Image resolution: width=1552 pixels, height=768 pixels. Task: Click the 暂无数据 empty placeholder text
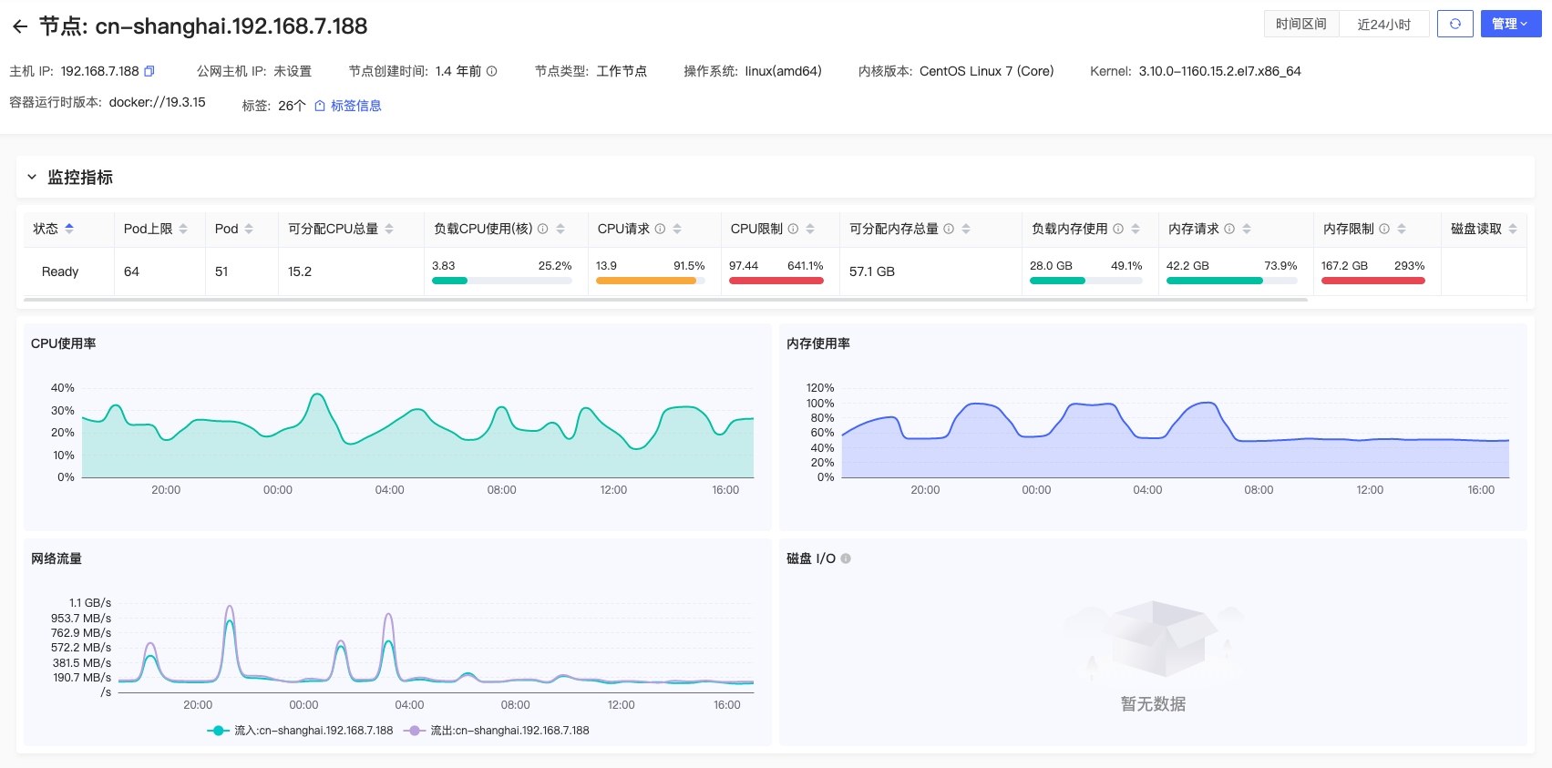1153,703
